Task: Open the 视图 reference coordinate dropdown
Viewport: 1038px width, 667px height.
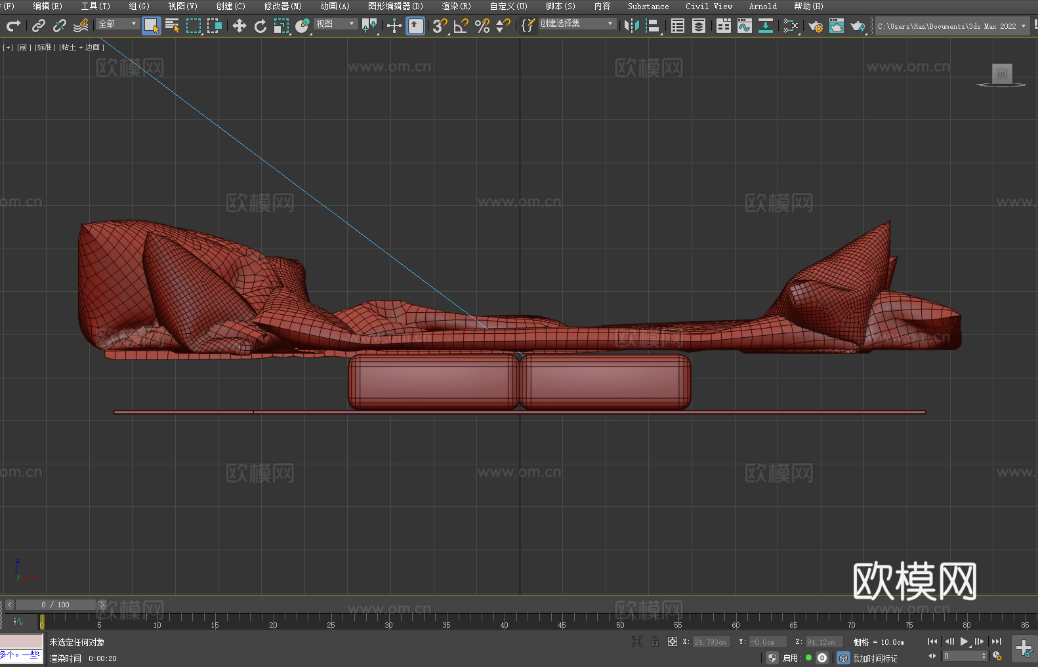Action: point(335,24)
